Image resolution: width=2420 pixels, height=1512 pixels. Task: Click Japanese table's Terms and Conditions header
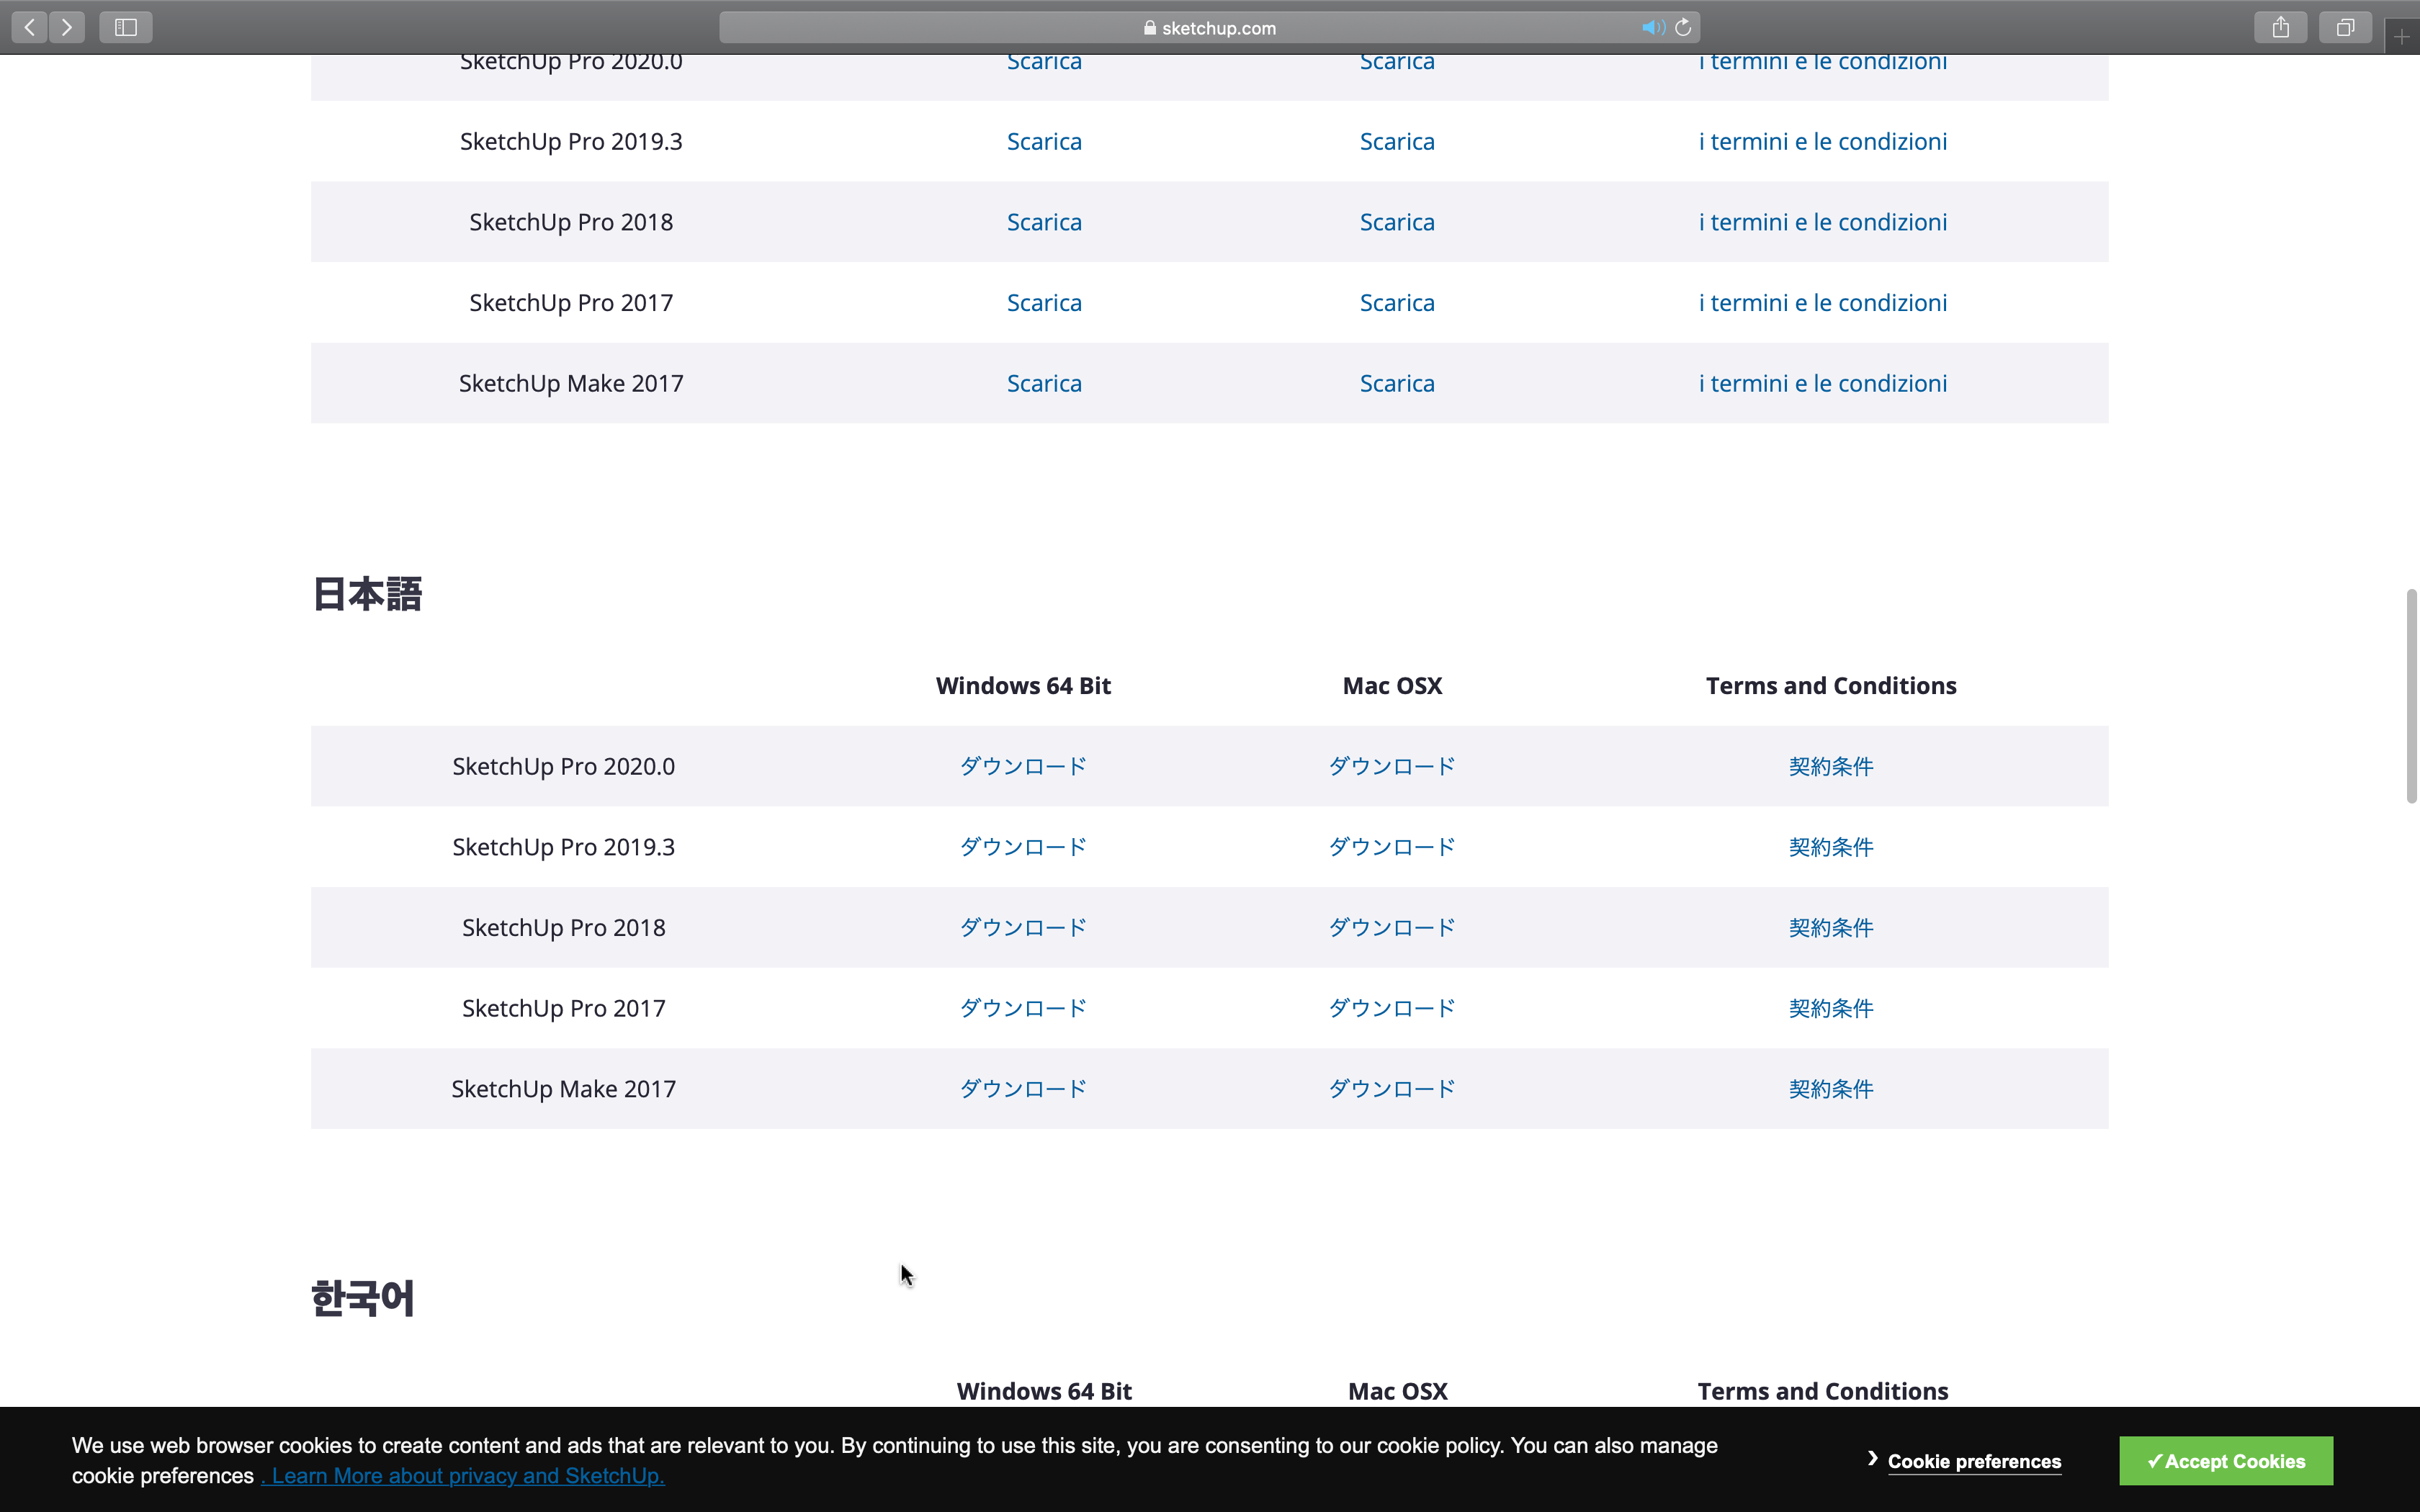(1831, 686)
